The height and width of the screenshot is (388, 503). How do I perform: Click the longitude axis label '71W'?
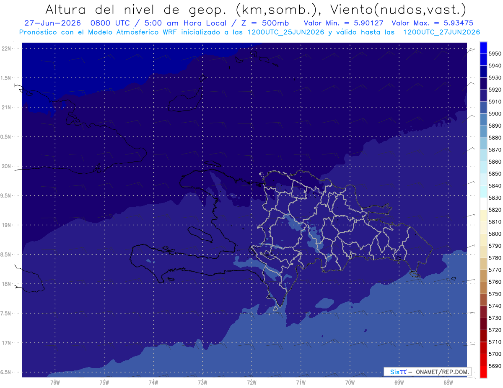301,382
